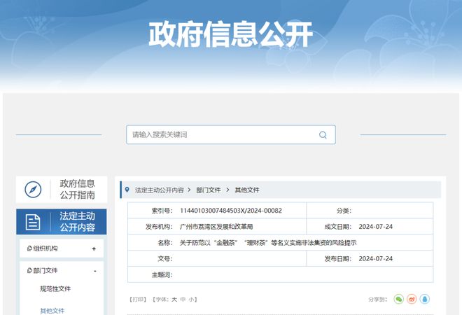Viewport: 462px width, 315px height.
Task: Expand 组织机构 with the plus sign
Action: tap(94, 248)
